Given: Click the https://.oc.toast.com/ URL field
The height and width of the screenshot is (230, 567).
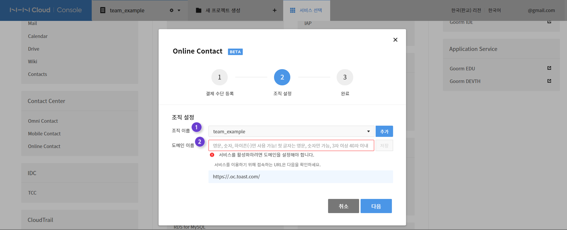Looking at the screenshot, I should point(301,177).
